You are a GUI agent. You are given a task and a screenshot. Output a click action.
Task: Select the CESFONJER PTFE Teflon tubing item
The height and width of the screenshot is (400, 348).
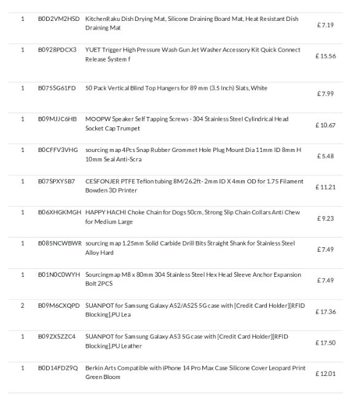click(x=194, y=186)
